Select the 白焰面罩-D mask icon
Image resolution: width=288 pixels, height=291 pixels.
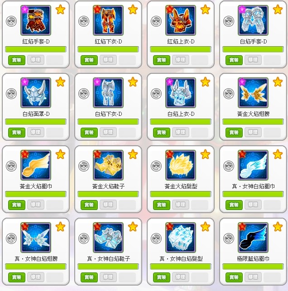click(x=36, y=93)
